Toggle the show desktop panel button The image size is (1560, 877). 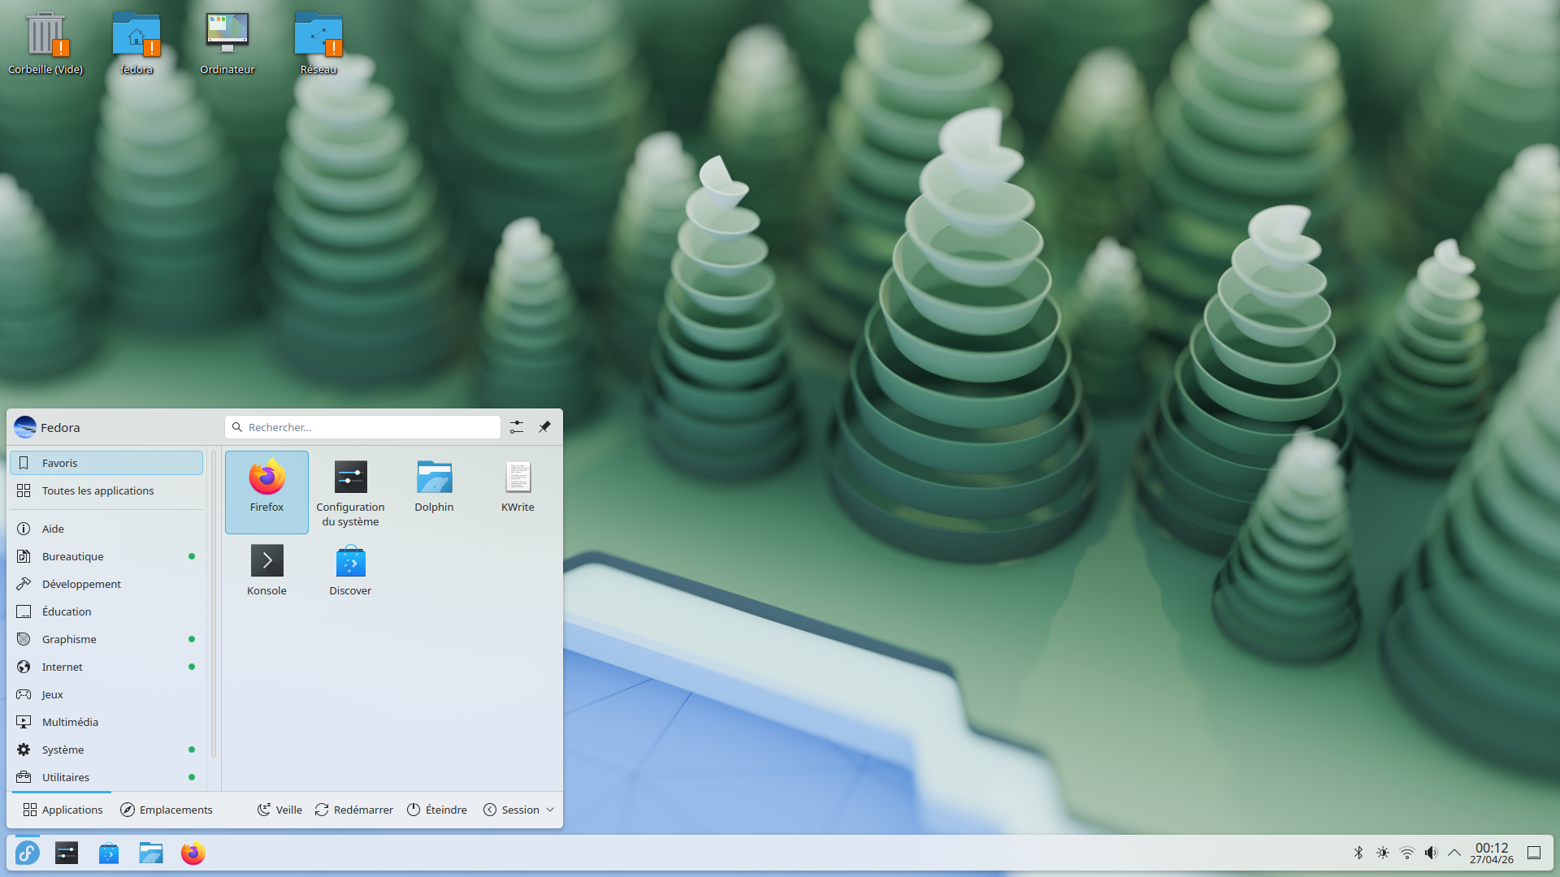(1534, 853)
